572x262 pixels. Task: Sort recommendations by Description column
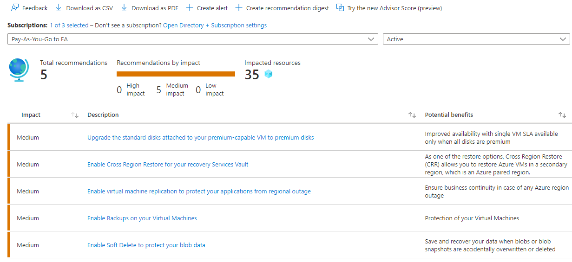pyautogui.click(x=412, y=115)
